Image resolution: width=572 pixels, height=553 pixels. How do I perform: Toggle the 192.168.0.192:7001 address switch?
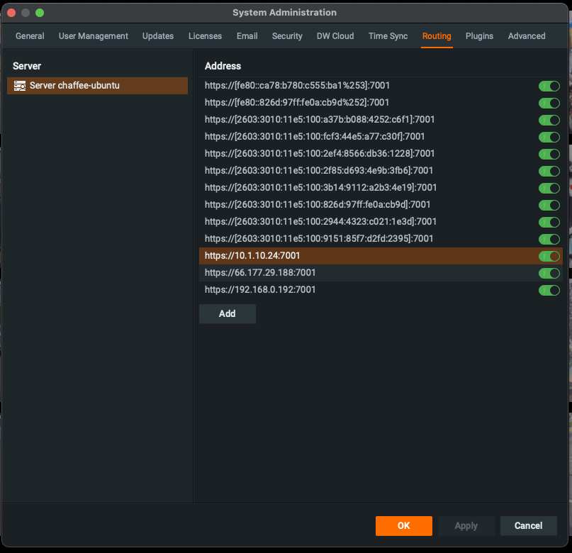[549, 290]
